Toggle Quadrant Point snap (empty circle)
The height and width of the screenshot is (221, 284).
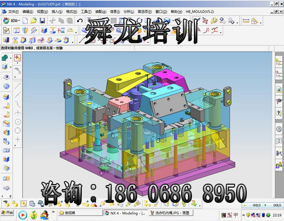pyautogui.click(x=18, y=130)
